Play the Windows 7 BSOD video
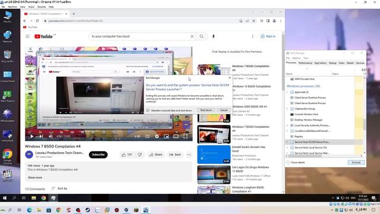 [x=31, y=136]
